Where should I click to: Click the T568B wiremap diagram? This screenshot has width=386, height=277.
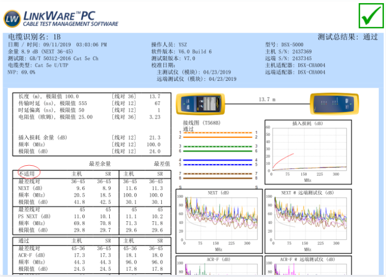(x=217, y=155)
